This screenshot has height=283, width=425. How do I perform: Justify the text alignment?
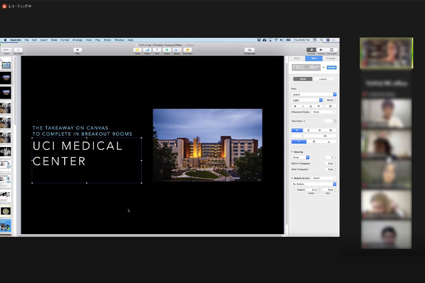pyautogui.click(x=331, y=130)
